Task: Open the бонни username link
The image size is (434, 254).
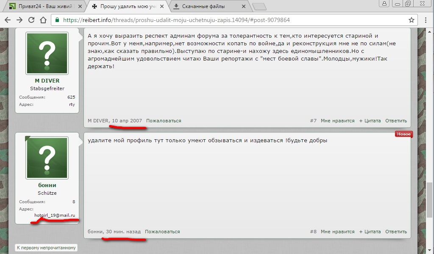Action: pyautogui.click(x=47, y=185)
